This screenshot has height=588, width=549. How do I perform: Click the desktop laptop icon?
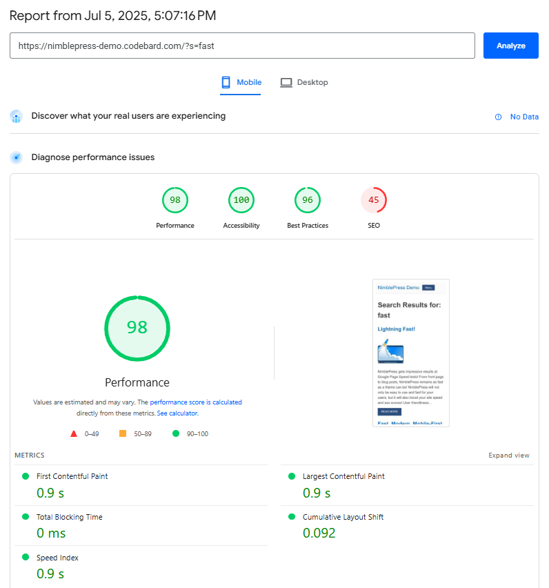pyautogui.click(x=286, y=82)
